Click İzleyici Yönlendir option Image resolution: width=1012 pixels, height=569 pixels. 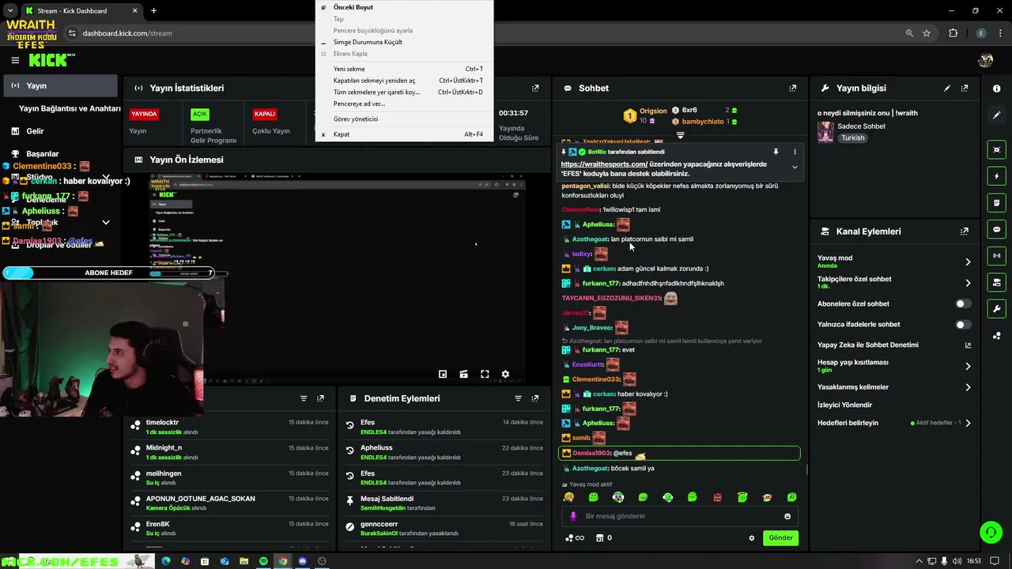pyautogui.click(x=844, y=405)
